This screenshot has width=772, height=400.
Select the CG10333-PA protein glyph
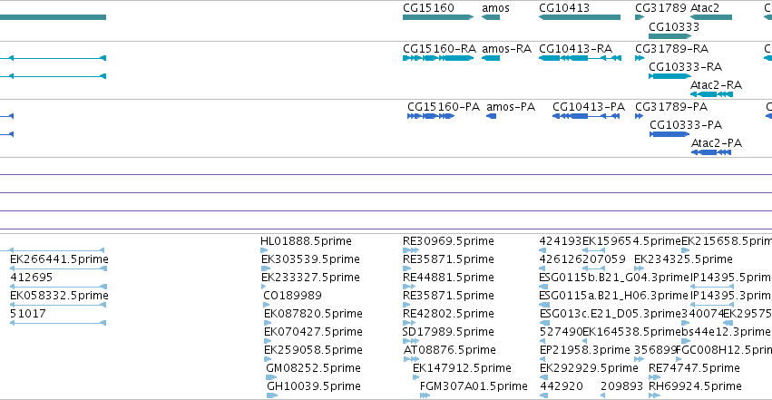coord(669,134)
